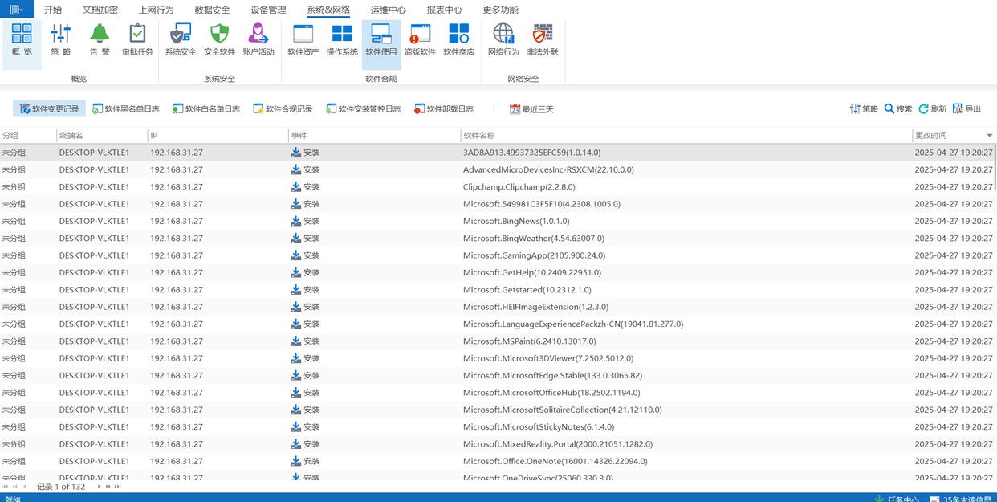The height and width of the screenshot is (502, 997).
Task: Click the 导出 export button
Action: pos(966,109)
